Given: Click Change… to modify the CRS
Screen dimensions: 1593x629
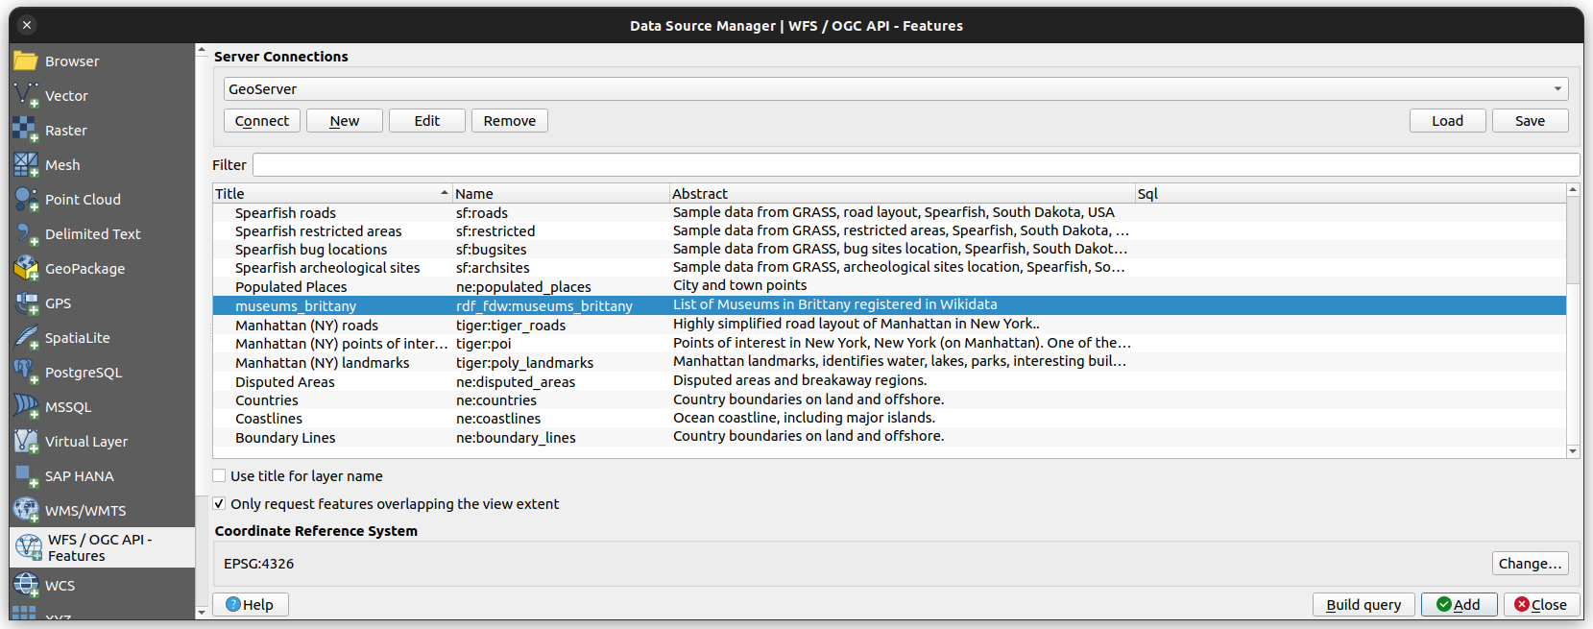Looking at the screenshot, I should pyautogui.click(x=1530, y=564).
